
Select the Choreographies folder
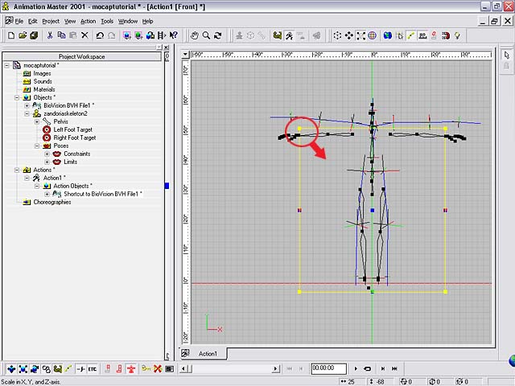click(x=51, y=202)
